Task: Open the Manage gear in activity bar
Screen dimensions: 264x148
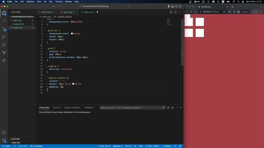Action: coord(4,140)
